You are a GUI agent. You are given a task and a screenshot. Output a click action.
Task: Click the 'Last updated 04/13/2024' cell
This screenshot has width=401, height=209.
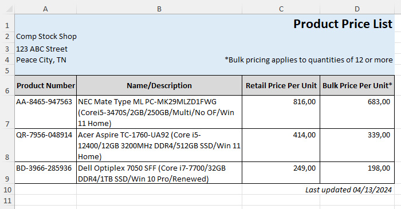(348, 190)
